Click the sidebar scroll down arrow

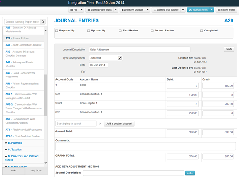[46, 163]
